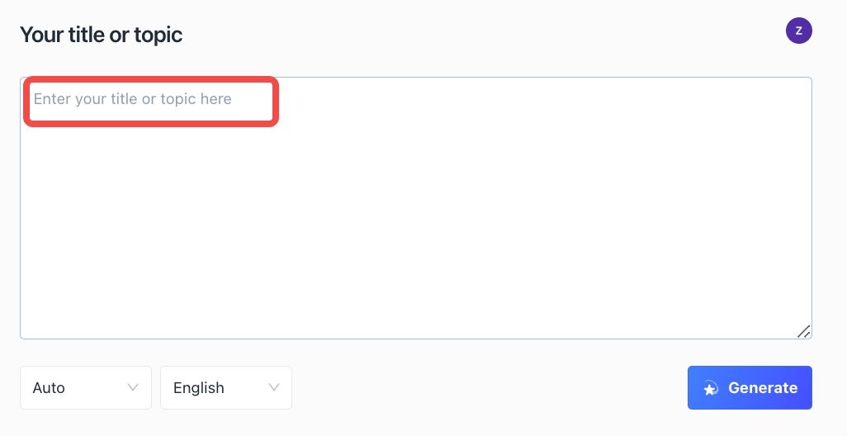Image resolution: width=847 pixels, height=436 pixels.
Task: Click the word "here" in the placeholder text
Action: [x=215, y=99]
